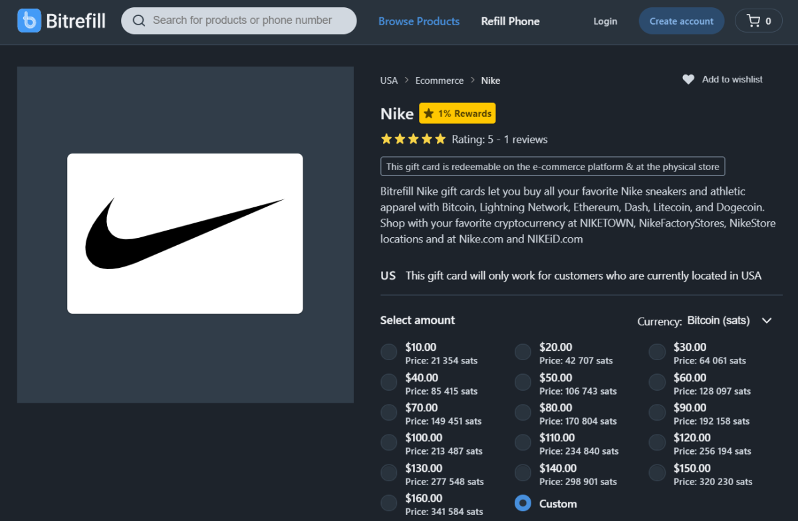Click the Nike swoosh gift card image
This screenshot has height=521, width=798.
184,233
